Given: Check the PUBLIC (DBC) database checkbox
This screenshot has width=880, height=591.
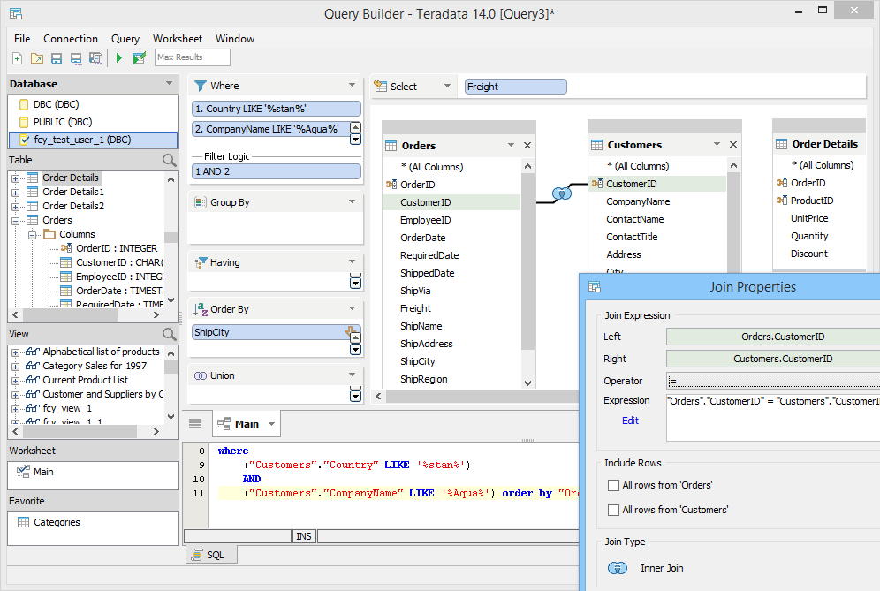Looking at the screenshot, I should [24, 122].
